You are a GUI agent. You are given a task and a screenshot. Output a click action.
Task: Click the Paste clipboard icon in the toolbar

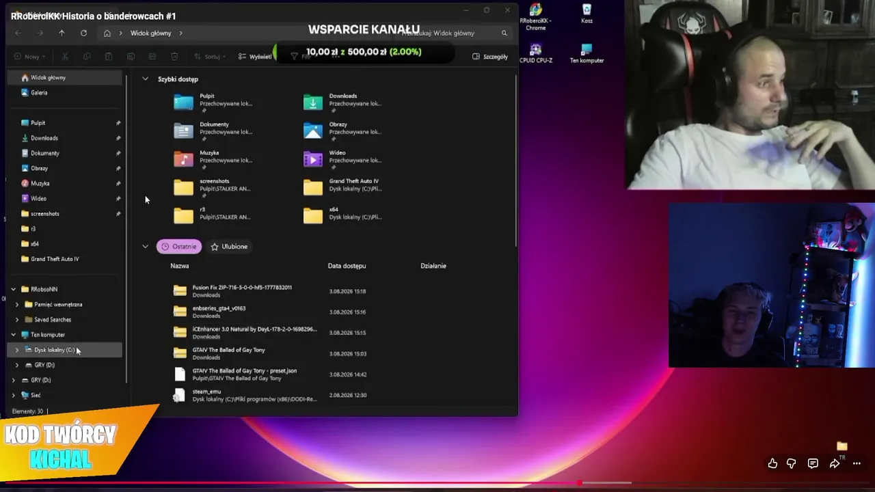109,57
